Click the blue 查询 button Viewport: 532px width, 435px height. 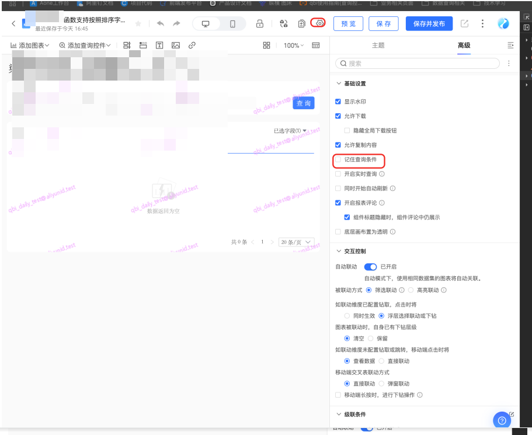pyautogui.click(x=304, y=103)
